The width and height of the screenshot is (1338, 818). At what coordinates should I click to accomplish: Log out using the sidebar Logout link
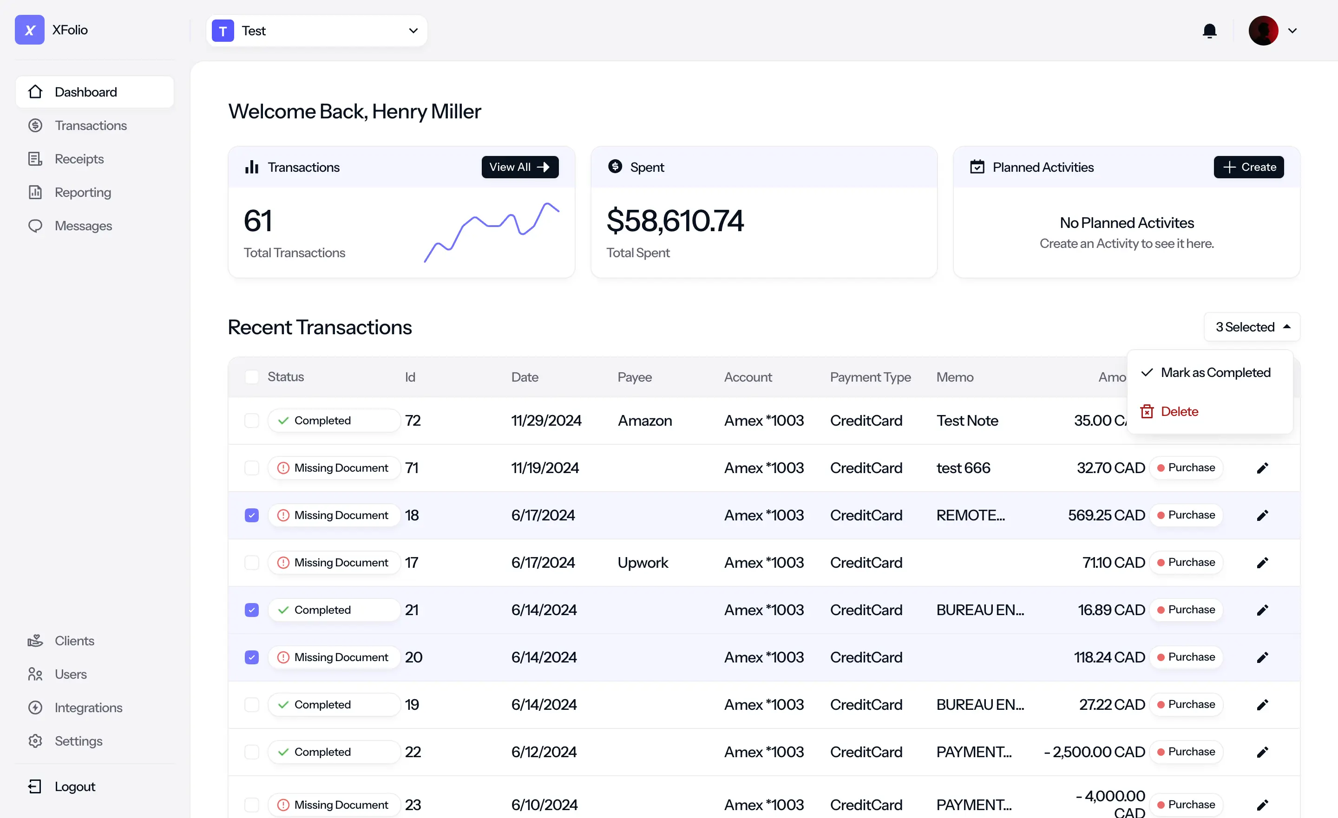pos(74,786)
